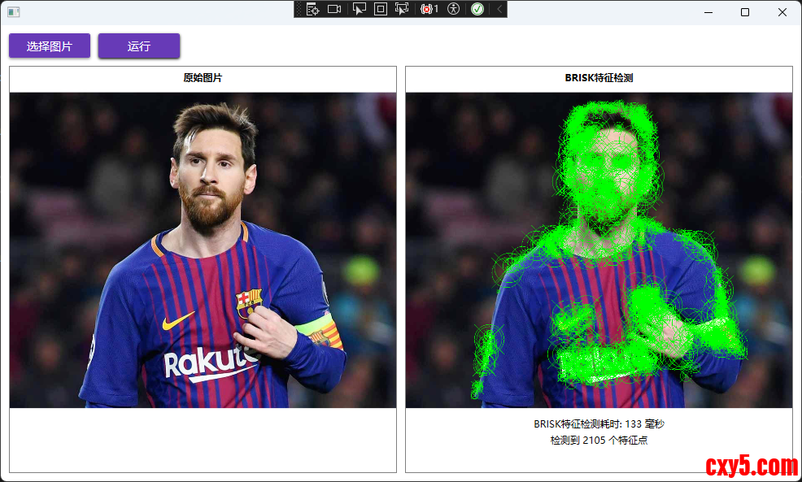Screen dimensions: 802x482
Task: Click the camera-shaped icon in the debug toolbar
Action: pyautogui.click(x=334, y=9)
